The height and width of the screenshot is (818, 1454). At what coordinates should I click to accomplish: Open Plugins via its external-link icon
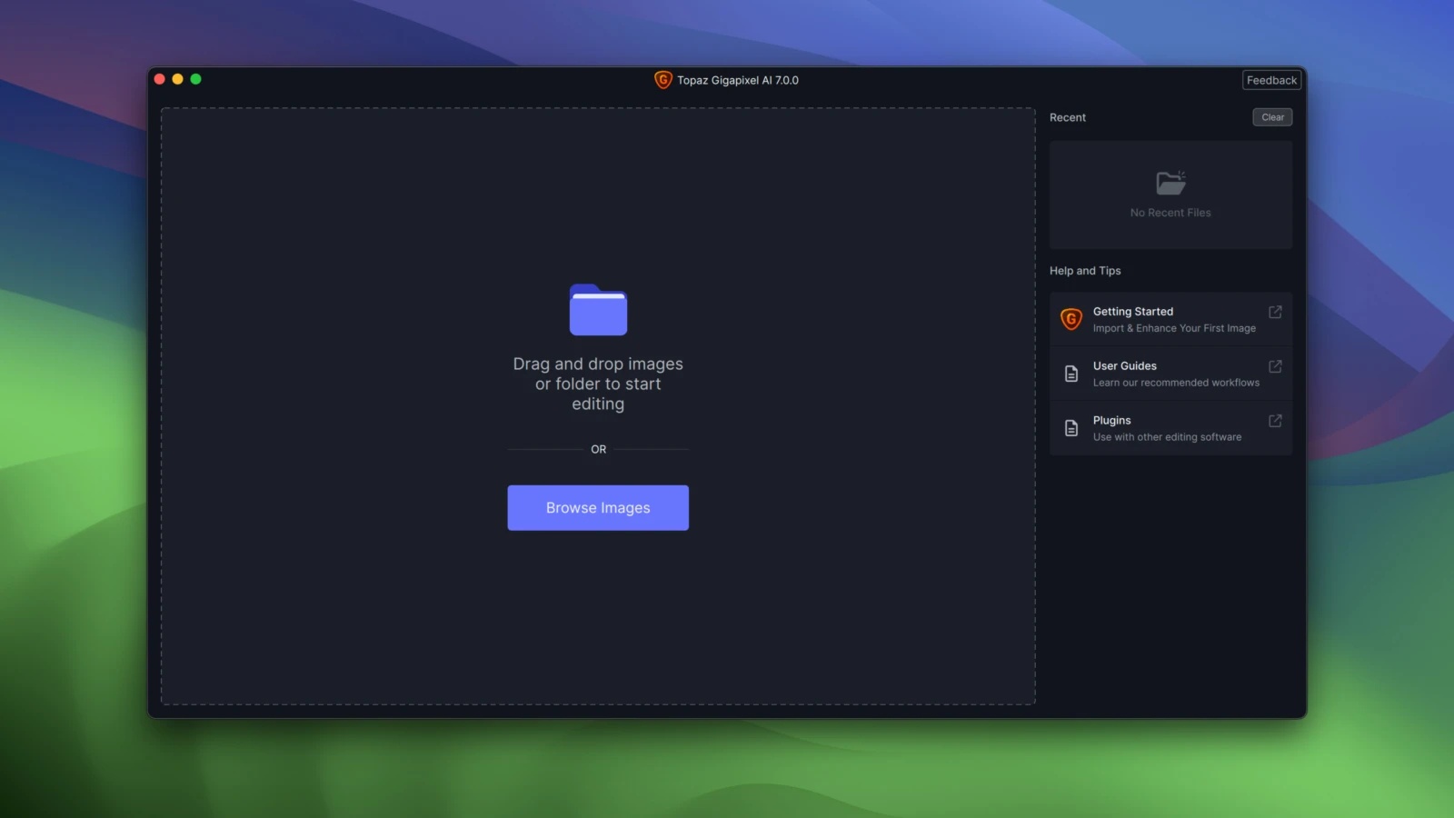[x=1275, y=421]
